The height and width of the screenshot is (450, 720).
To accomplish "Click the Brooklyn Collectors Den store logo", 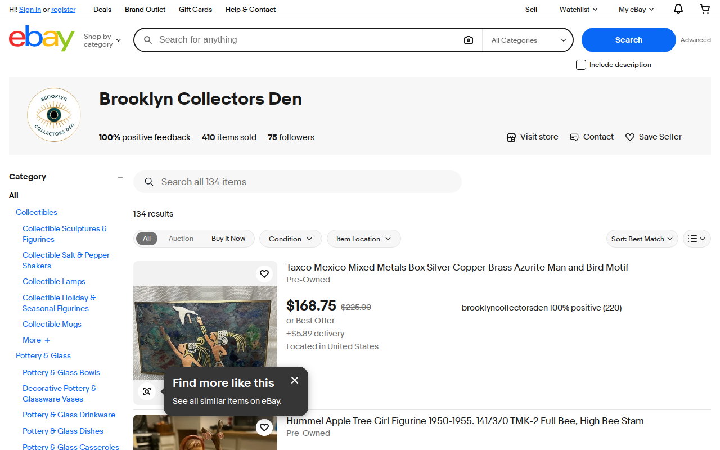I will (54, 115).
